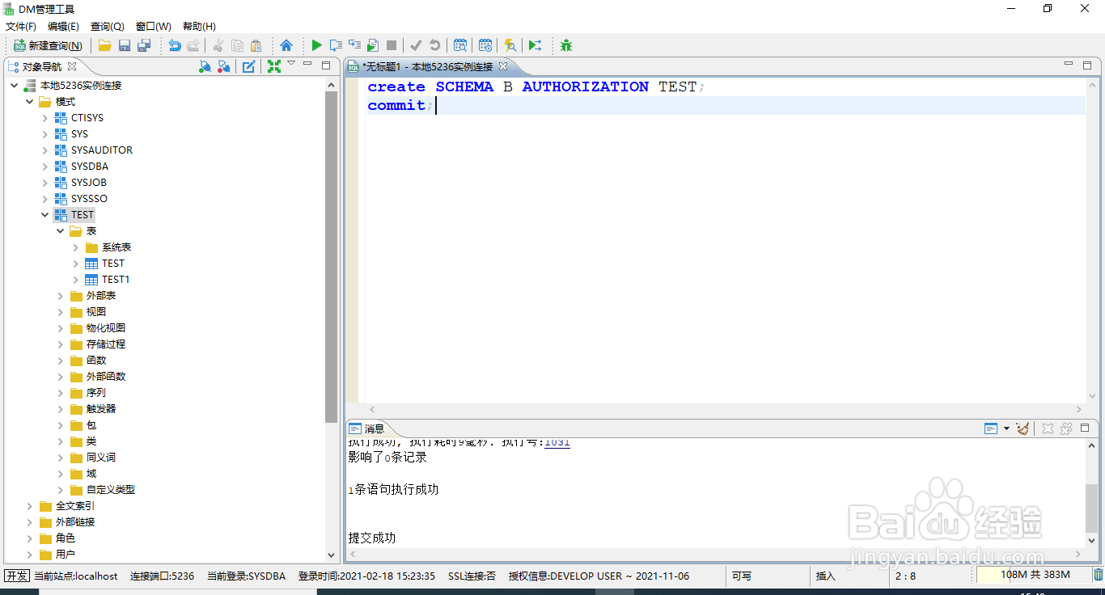Collapse the 本地5236实例连接 tree node

pos(14,85)
